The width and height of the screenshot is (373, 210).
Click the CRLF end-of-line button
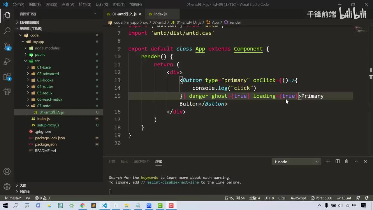coord(282,198)
